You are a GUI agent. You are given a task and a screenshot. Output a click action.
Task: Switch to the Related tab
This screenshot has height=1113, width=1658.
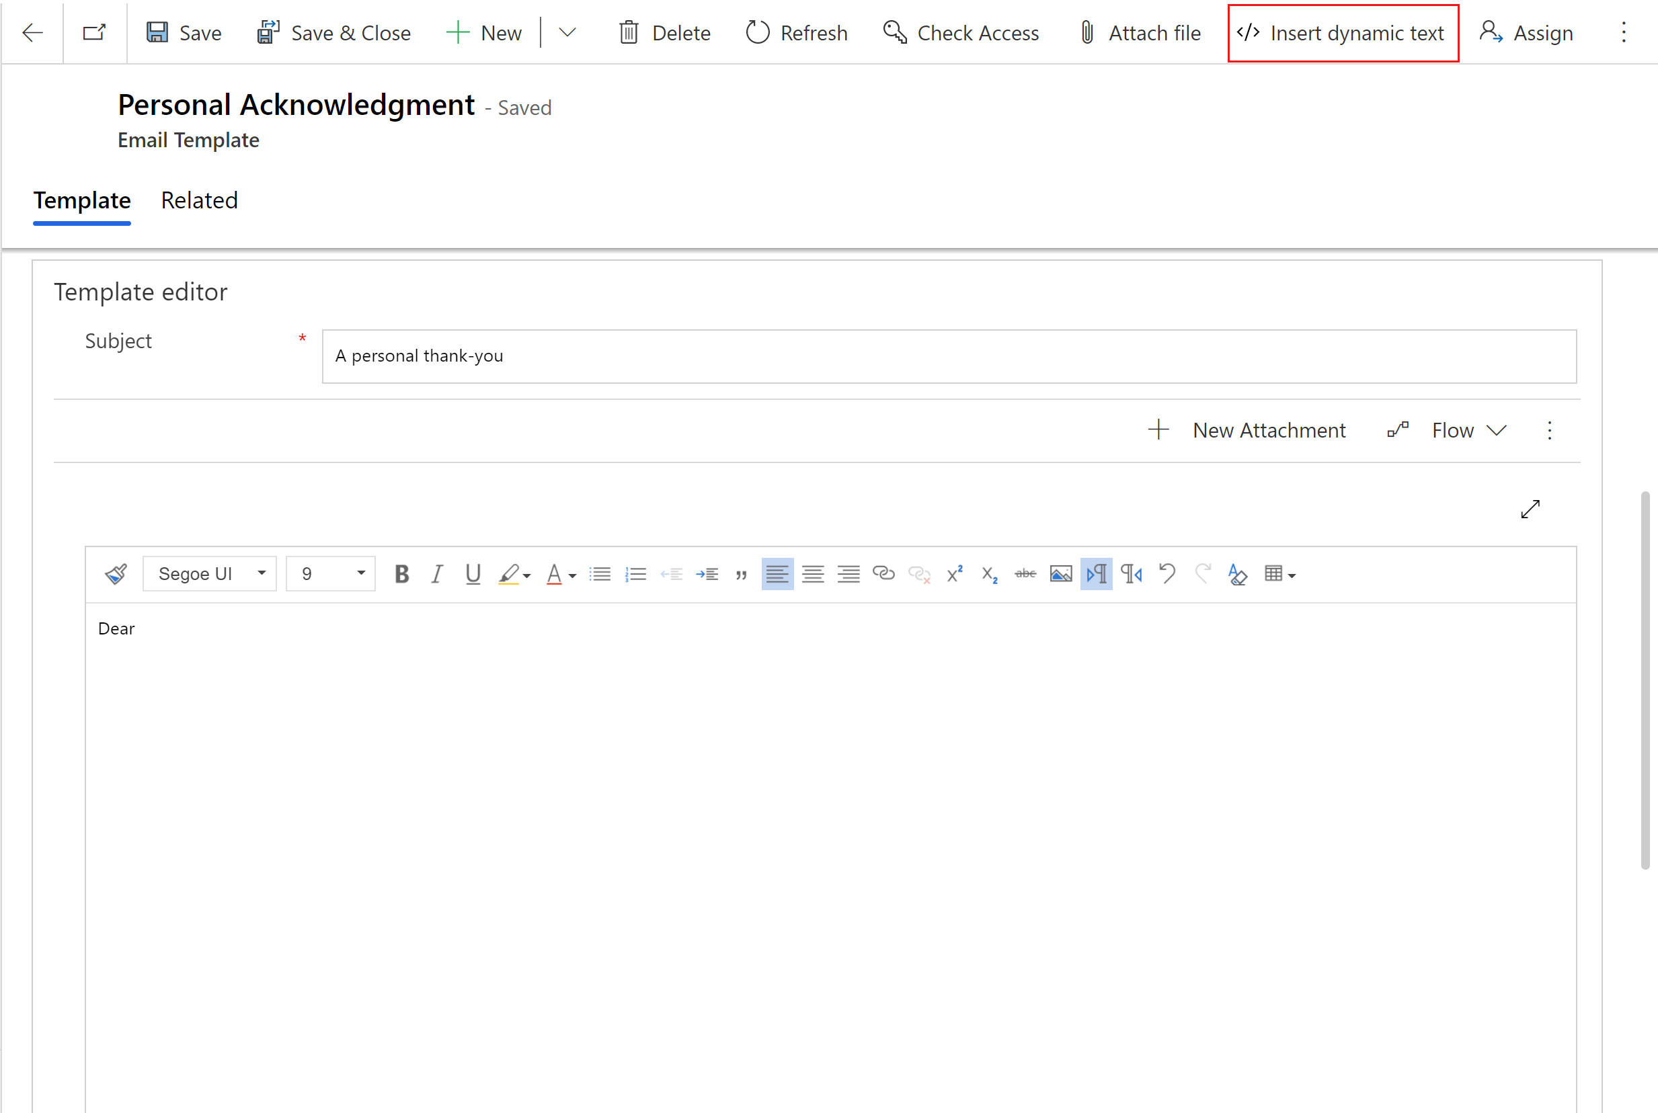(199, 200)
